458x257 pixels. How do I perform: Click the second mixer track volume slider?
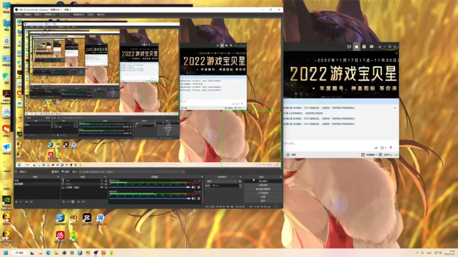tap(150, 198)
